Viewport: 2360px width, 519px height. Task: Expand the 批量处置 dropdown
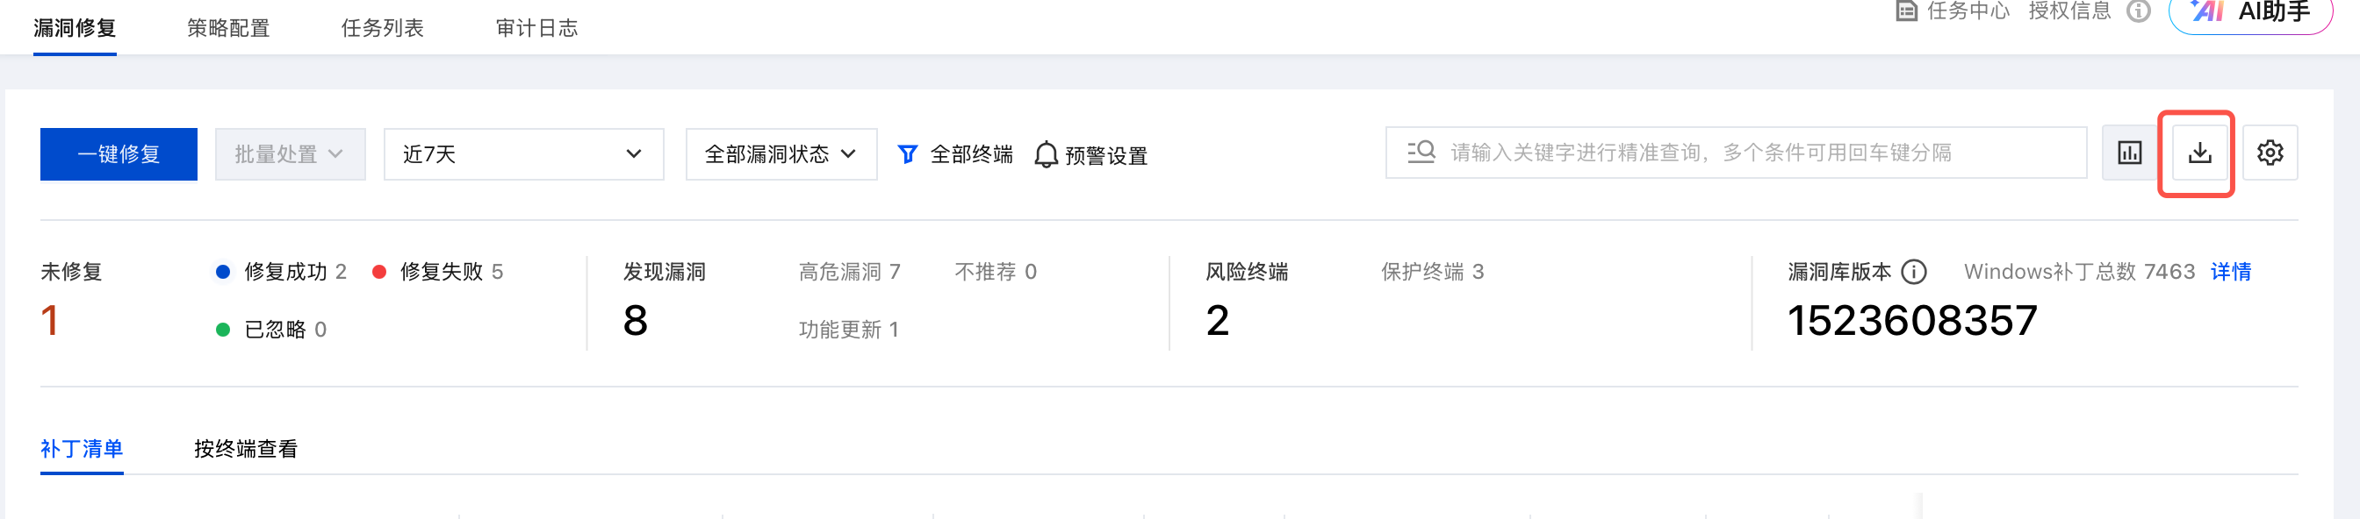[x=290, y=154]
